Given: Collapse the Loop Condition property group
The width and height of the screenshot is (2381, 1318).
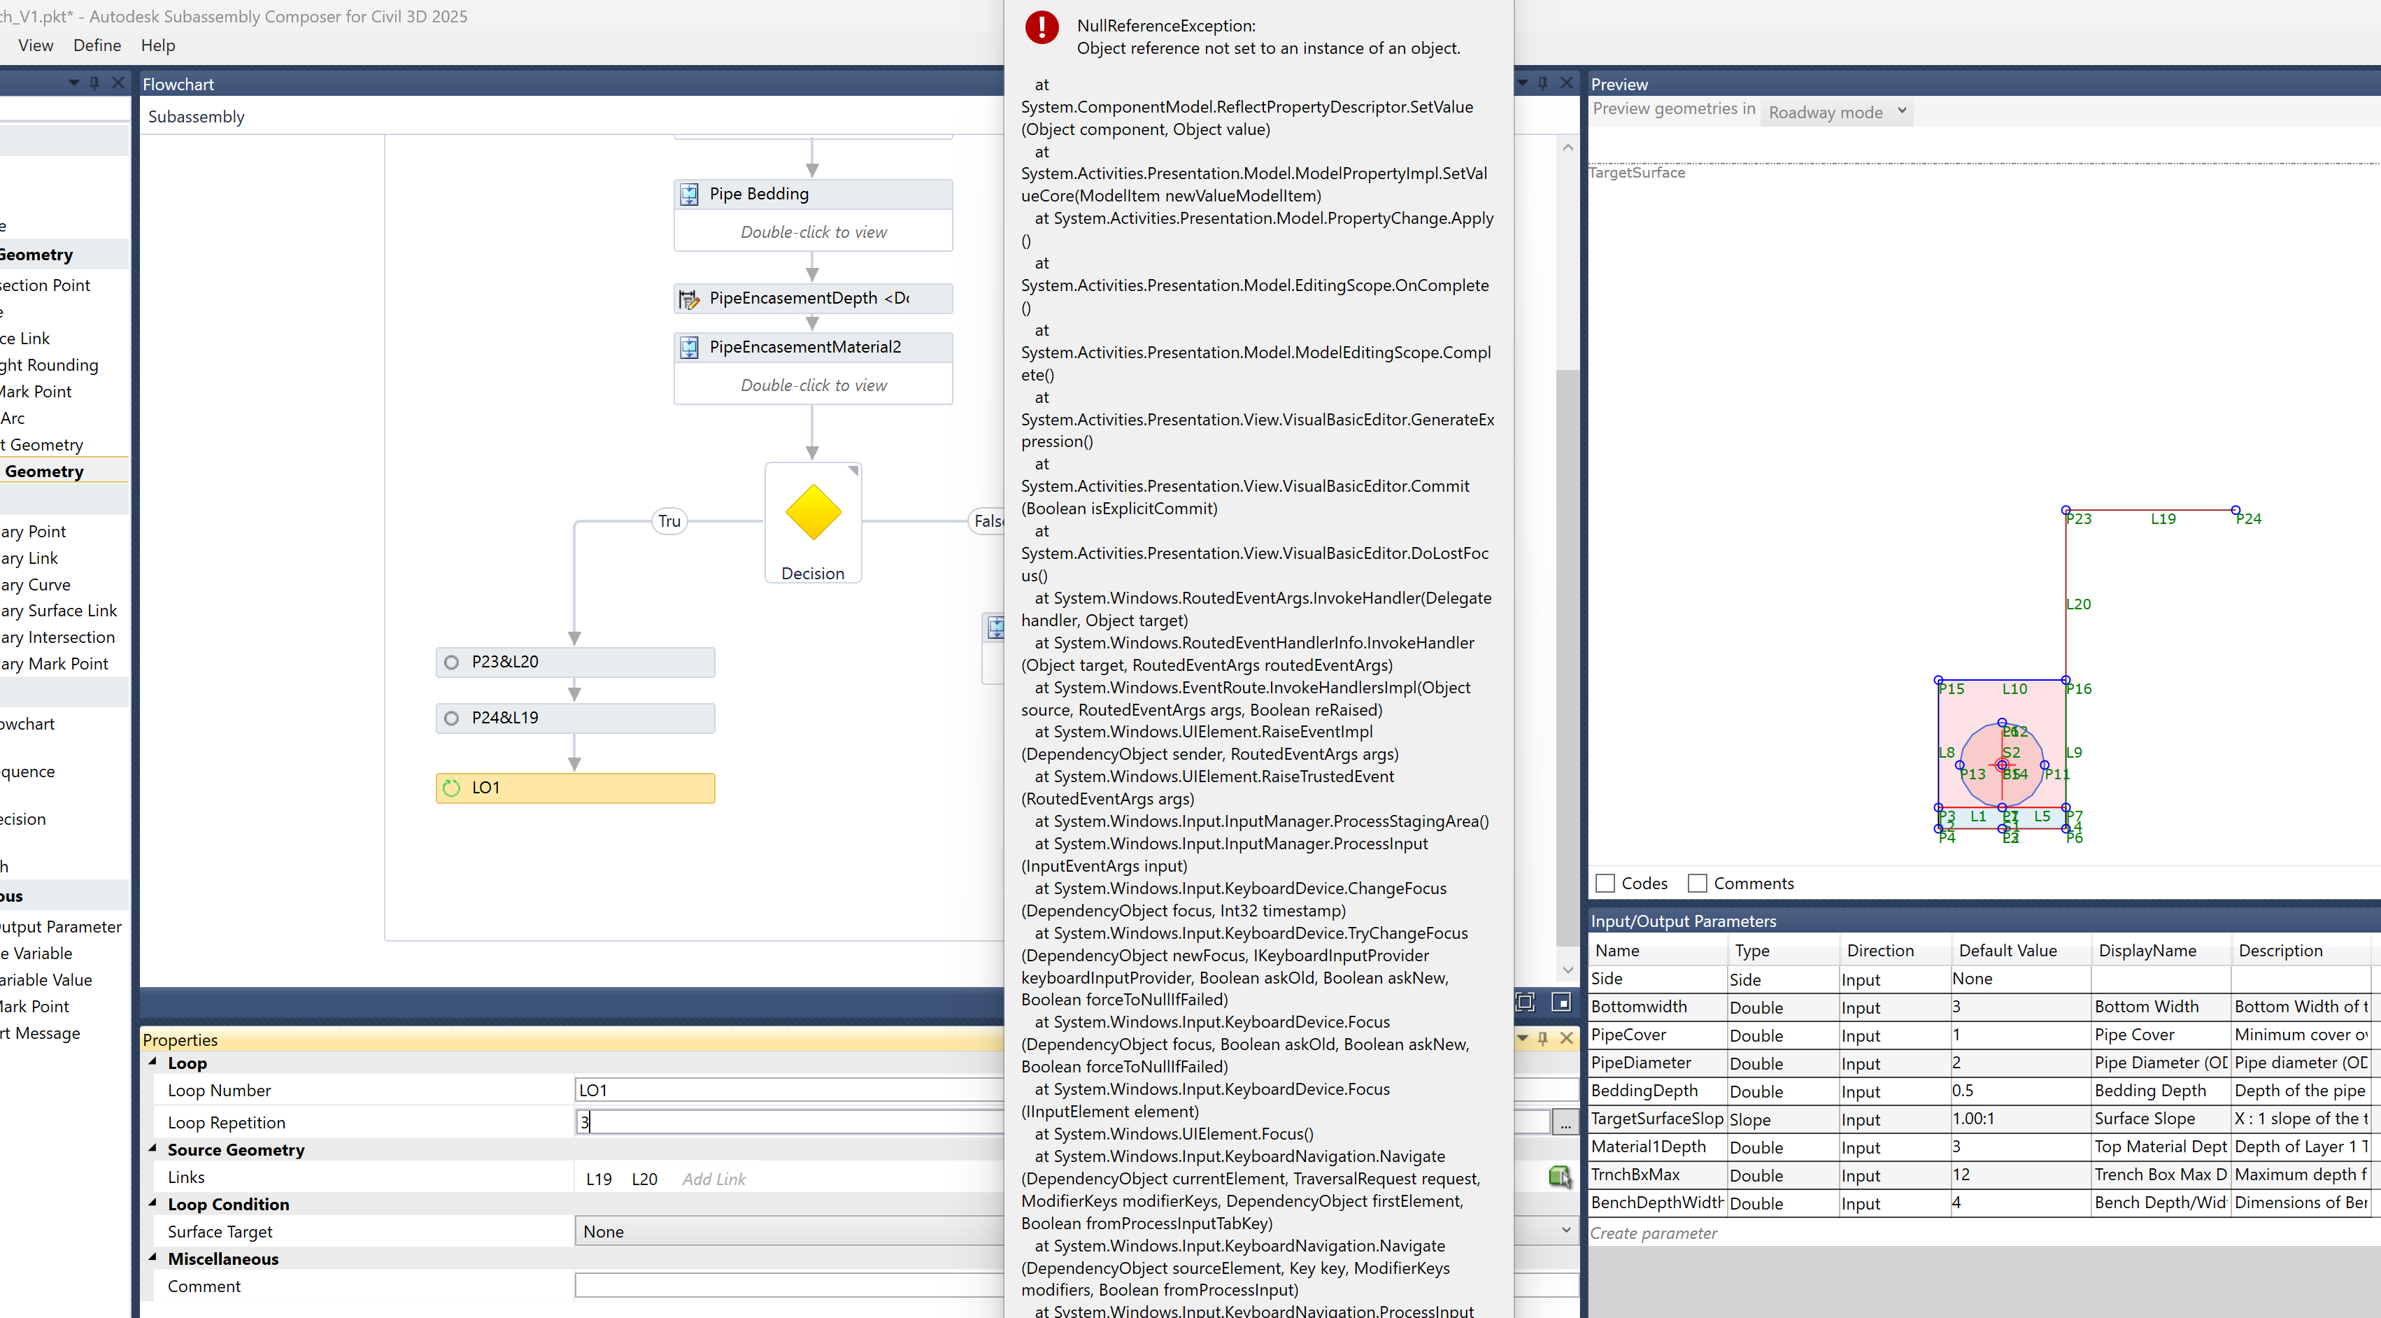Looking at the screenshot, I should click(x=153, y=1203).
